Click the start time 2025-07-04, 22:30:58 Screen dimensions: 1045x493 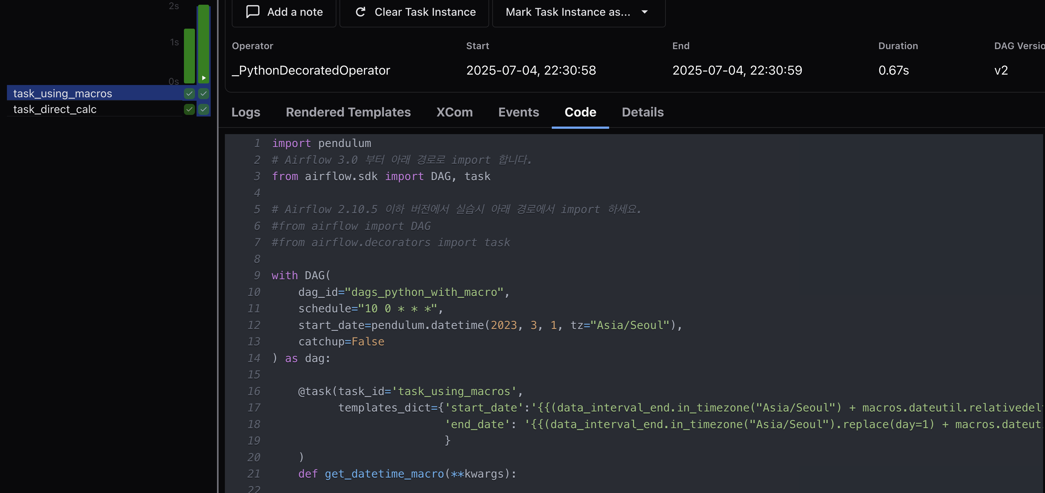pos(531,70)
